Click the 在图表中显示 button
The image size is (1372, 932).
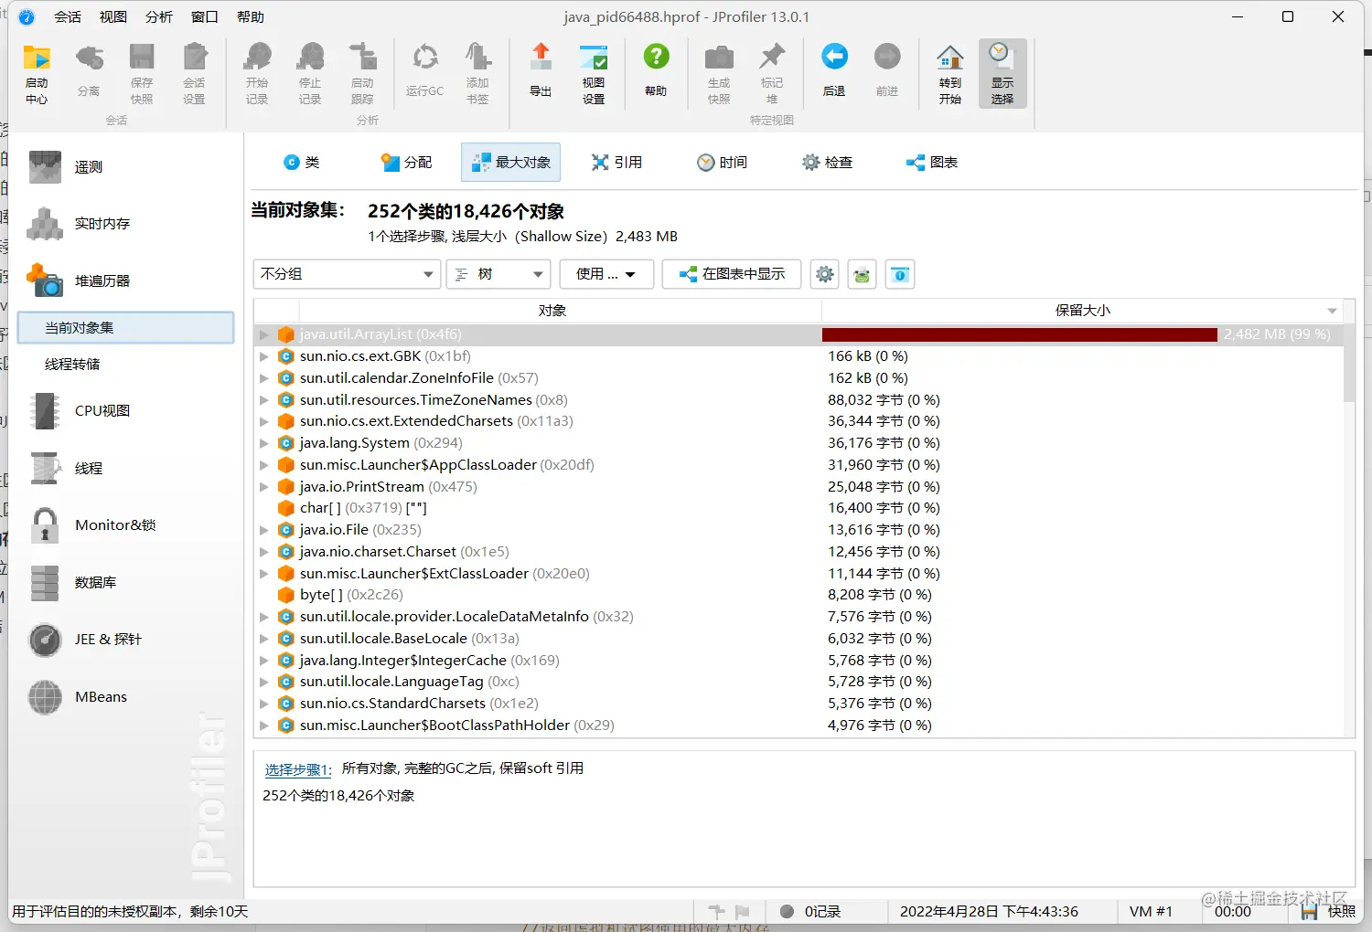pos(732,274)
